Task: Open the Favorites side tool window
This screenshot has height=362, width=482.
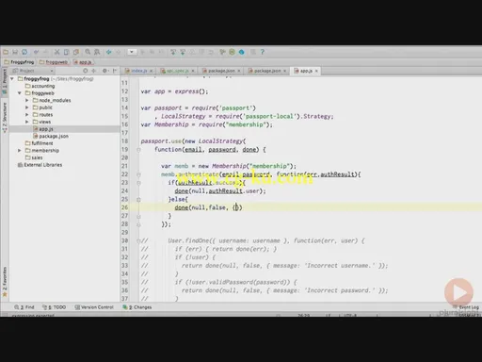Action: [x=5, y=282]
